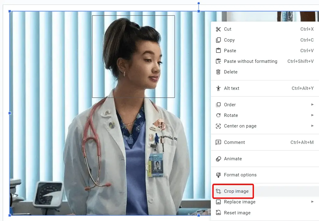Click the Comment plus icon

tap(218, 142)
